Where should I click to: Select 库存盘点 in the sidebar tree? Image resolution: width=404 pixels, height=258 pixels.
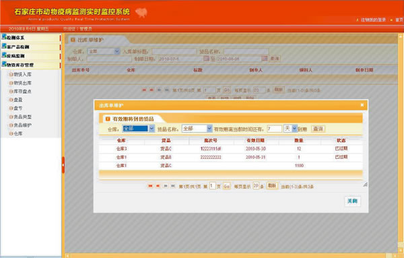click(x=22, y=91)
